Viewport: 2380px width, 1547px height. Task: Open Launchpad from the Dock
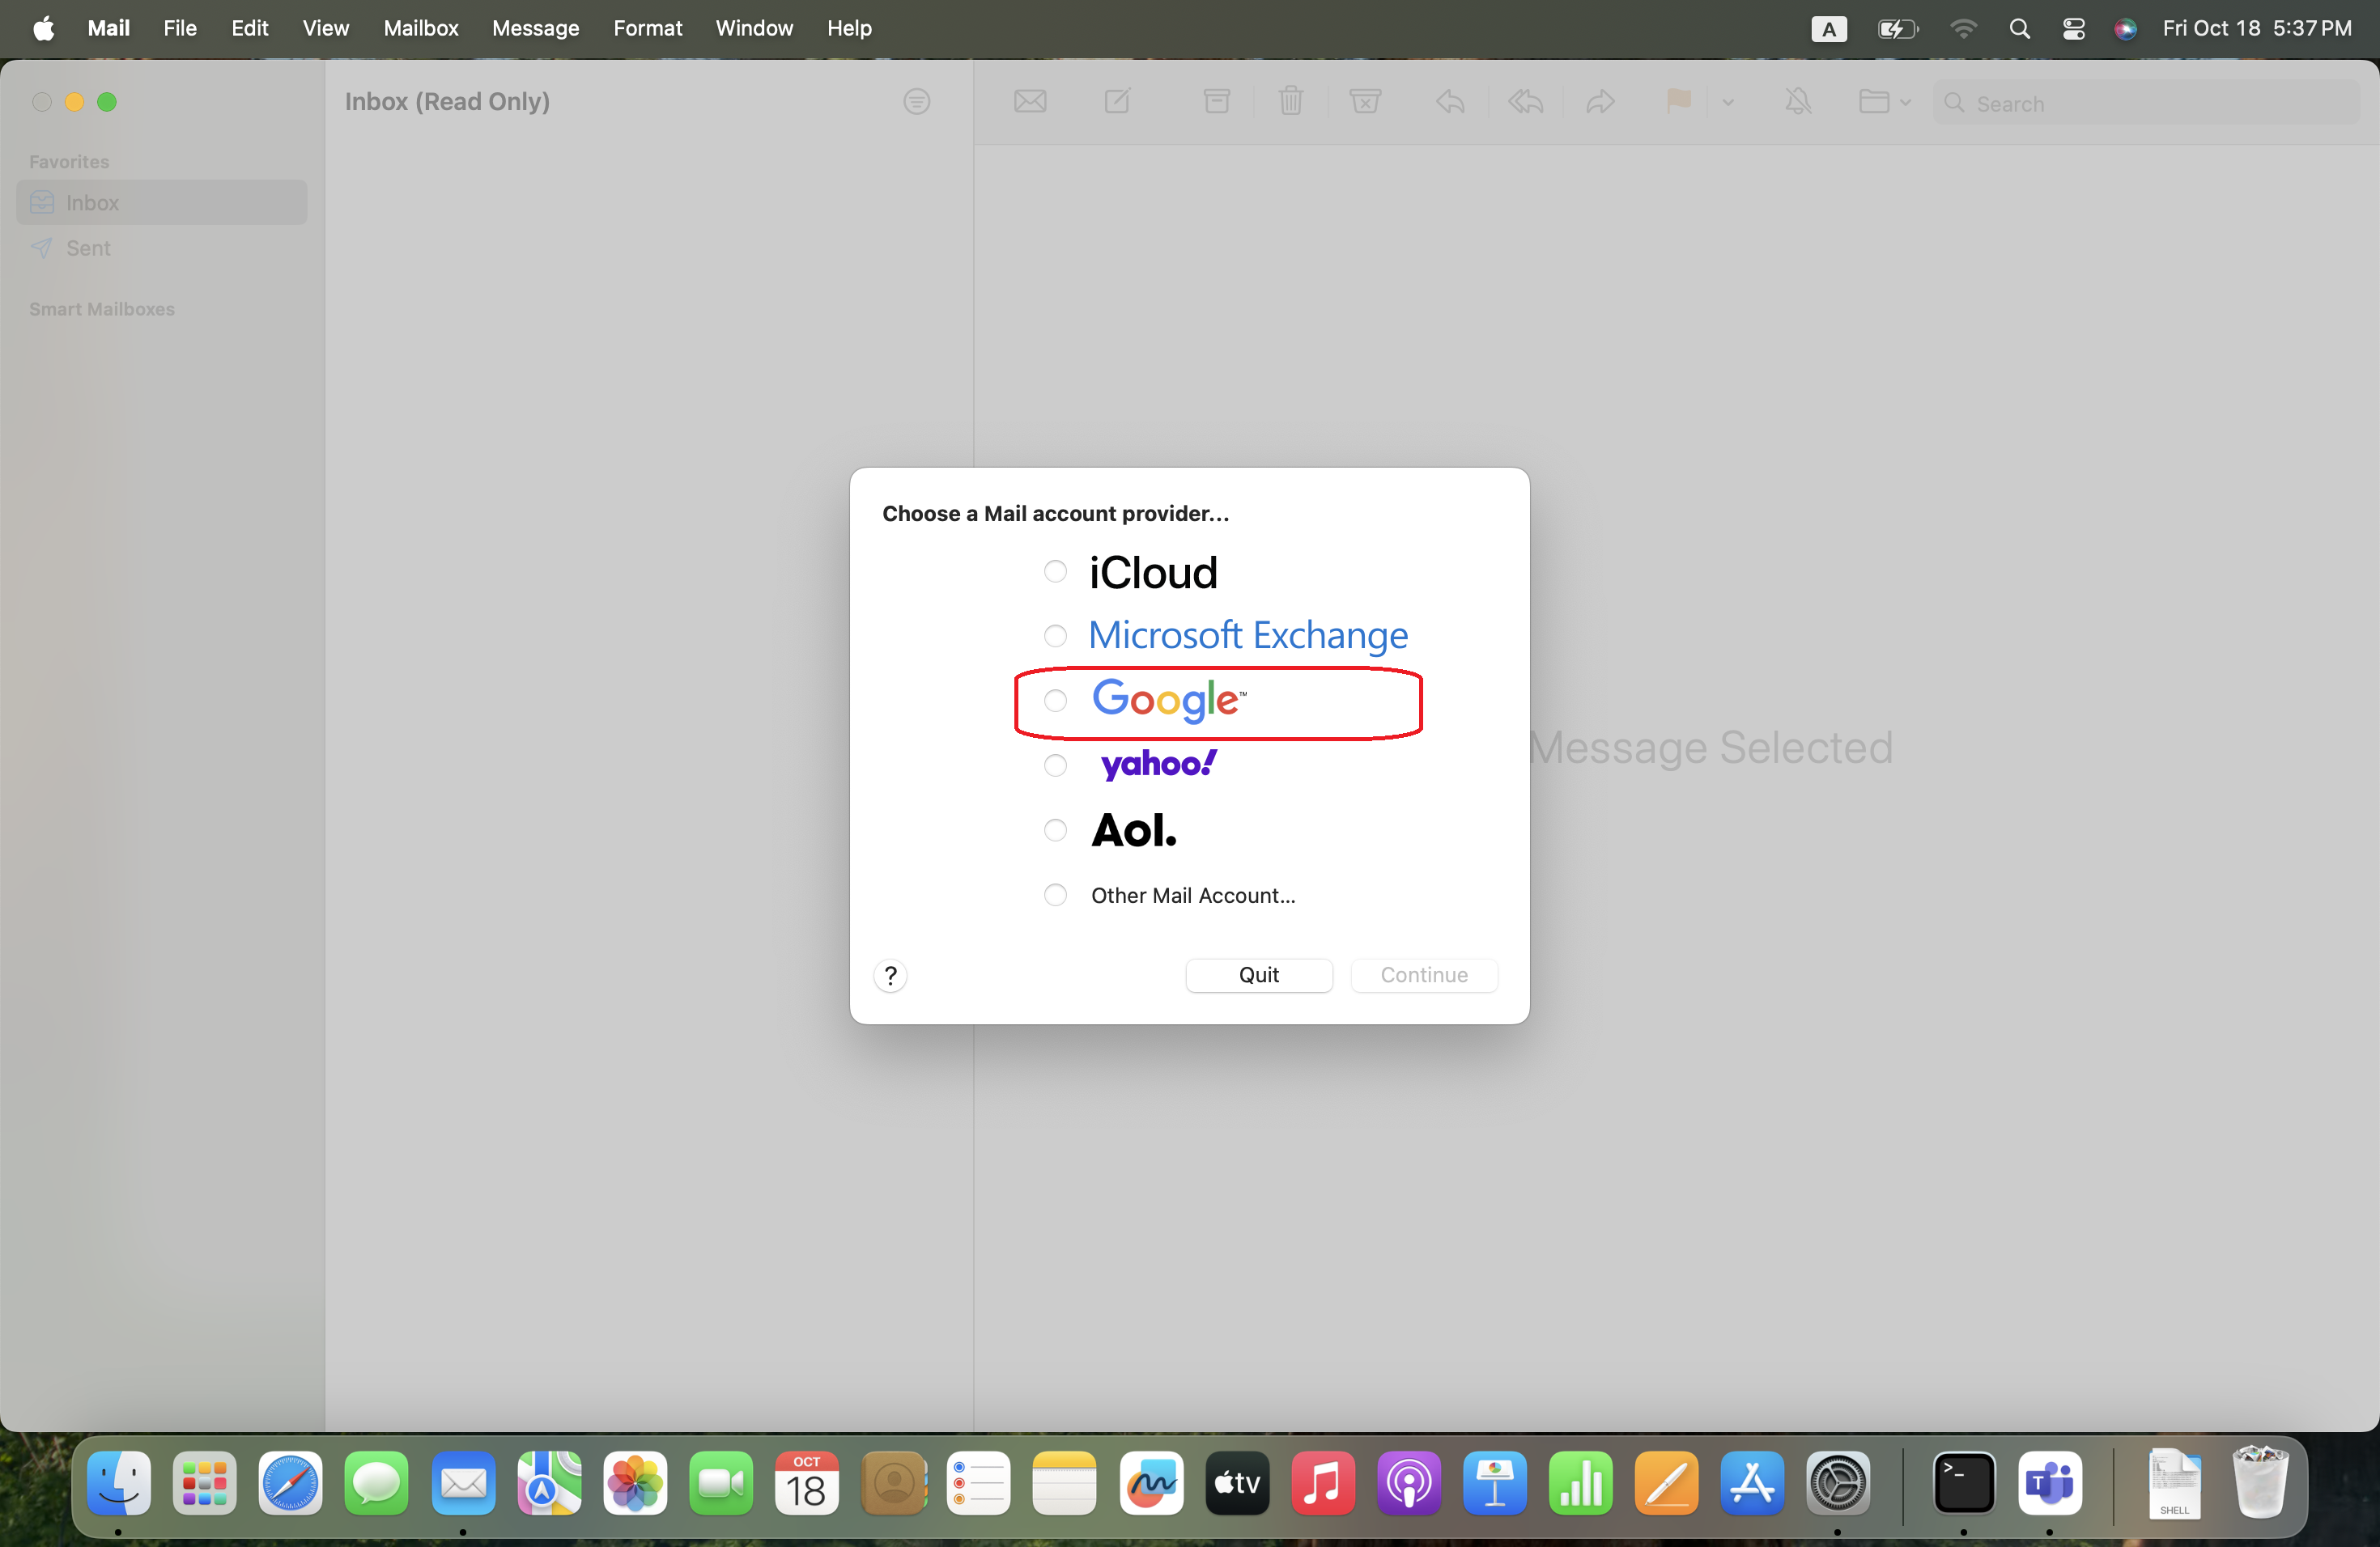click(x=204, y=1483)
